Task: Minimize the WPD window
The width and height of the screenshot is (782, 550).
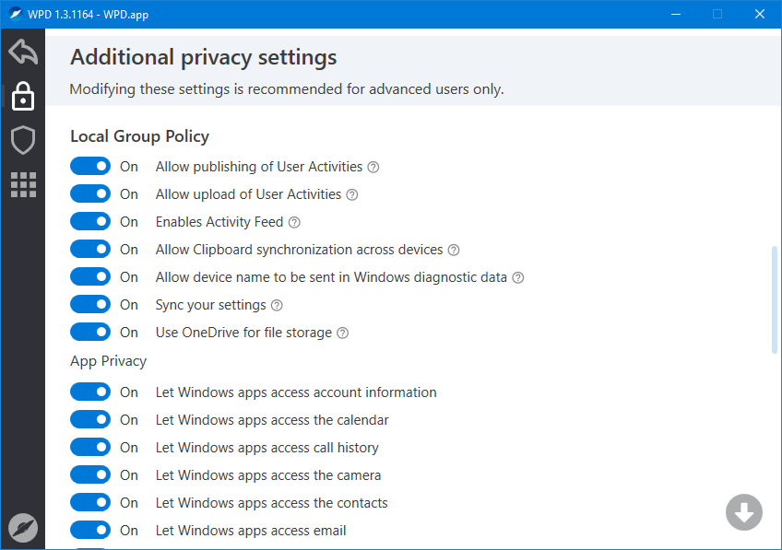Action: 676,14
